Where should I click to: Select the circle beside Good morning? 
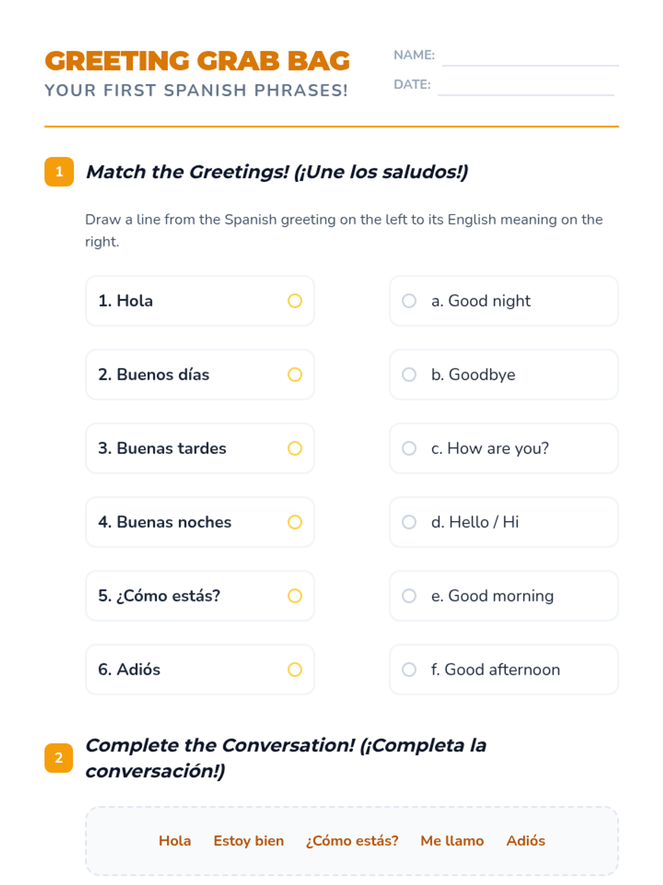coord(409,596)
